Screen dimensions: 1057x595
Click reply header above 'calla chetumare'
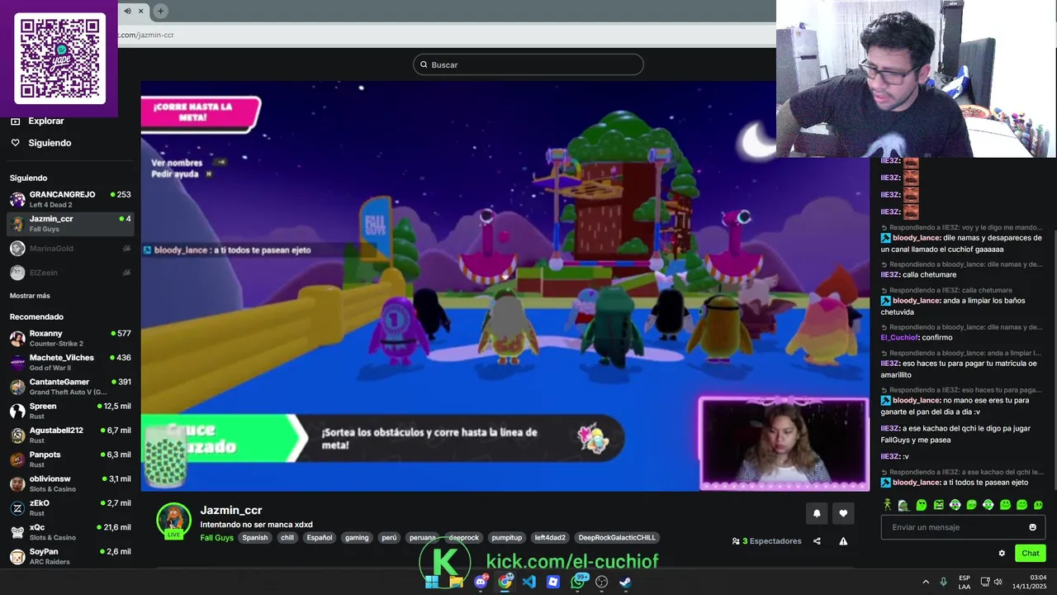(961, 265)
